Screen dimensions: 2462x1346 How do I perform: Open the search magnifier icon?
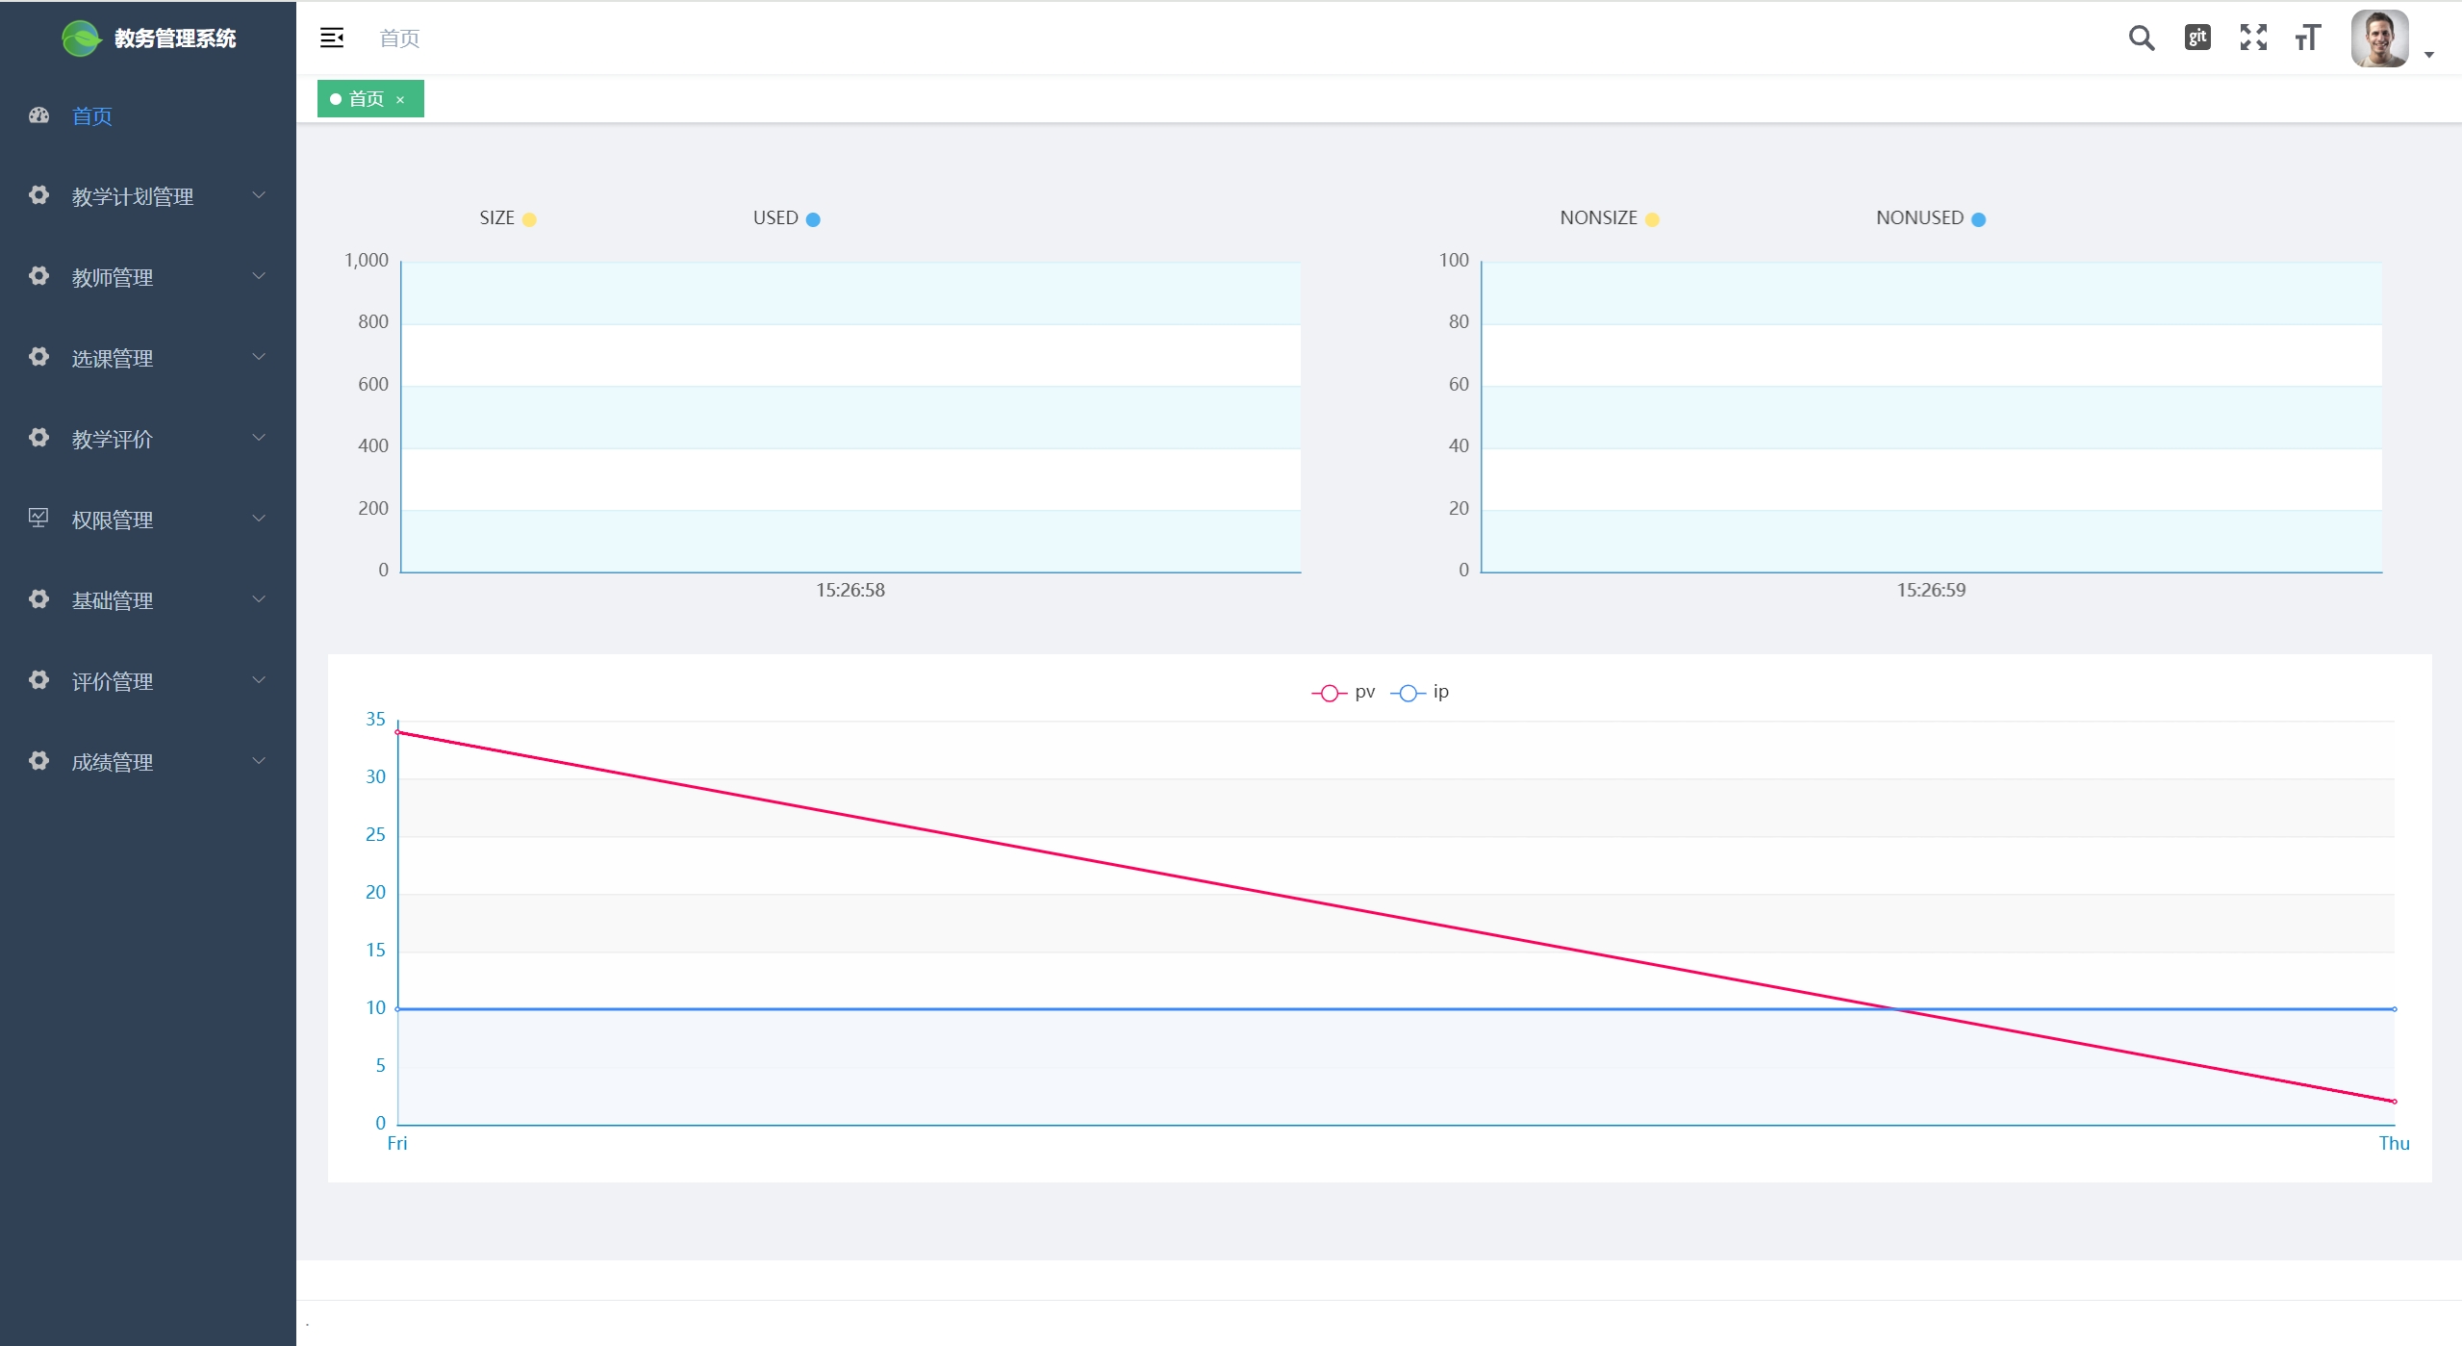click(2141, 38)
